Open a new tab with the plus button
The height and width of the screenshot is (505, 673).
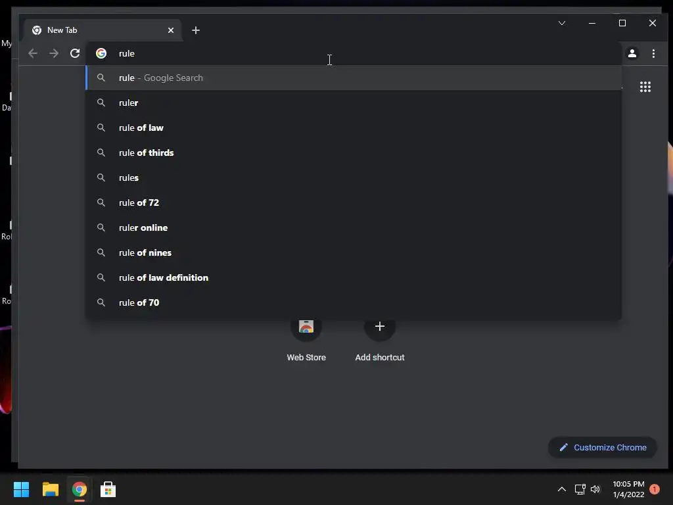pyautogui.click(x=196, y=30)
